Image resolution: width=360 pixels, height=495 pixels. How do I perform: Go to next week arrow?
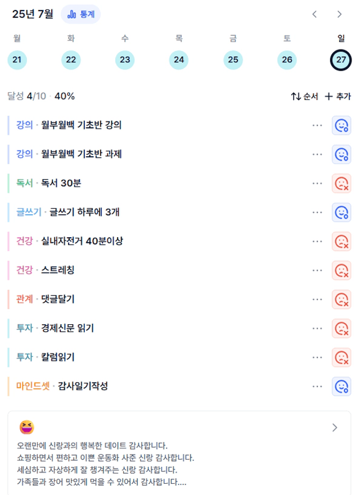coord(339,14)
